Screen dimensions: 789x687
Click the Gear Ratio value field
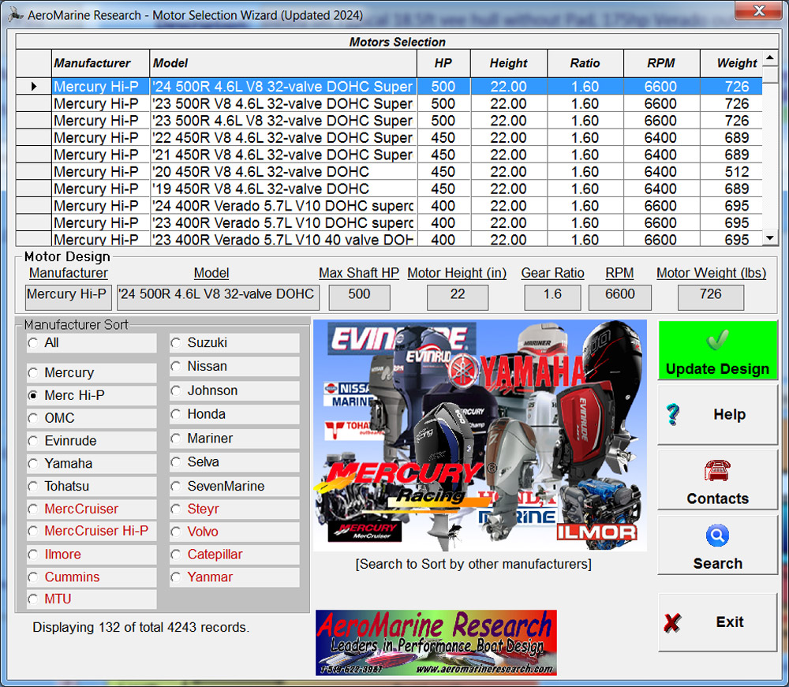pyautogui.click(x=552, y=297)
